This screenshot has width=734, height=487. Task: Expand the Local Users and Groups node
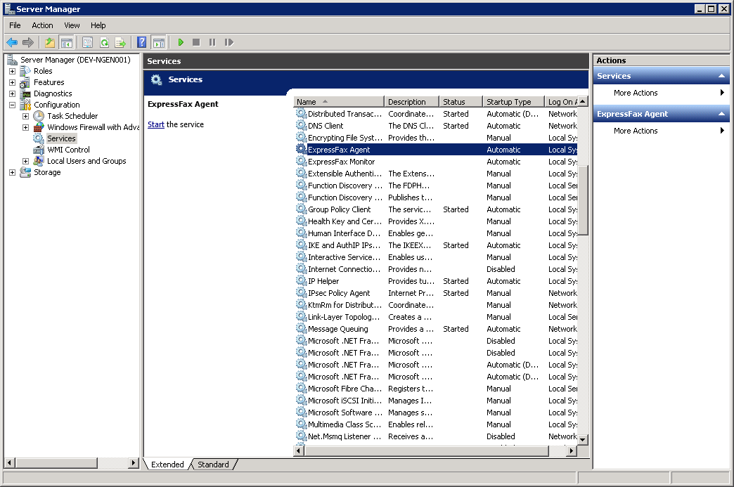coord(26,161)
